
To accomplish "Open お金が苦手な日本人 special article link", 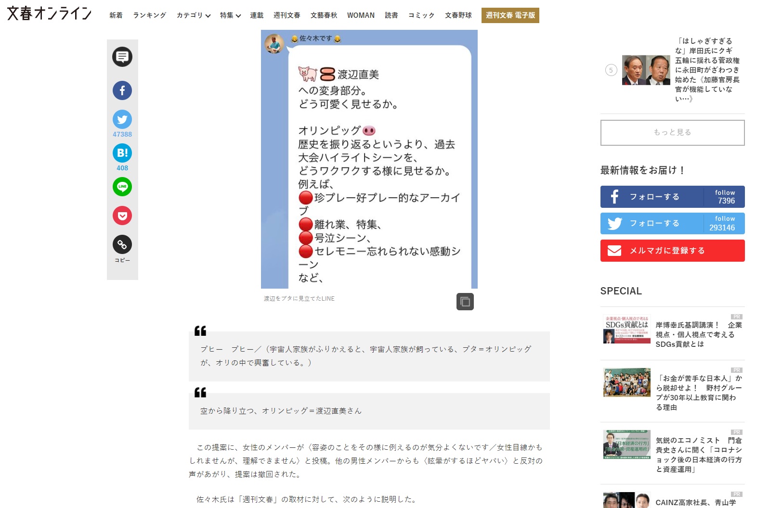I will click(x=699, y=393).
